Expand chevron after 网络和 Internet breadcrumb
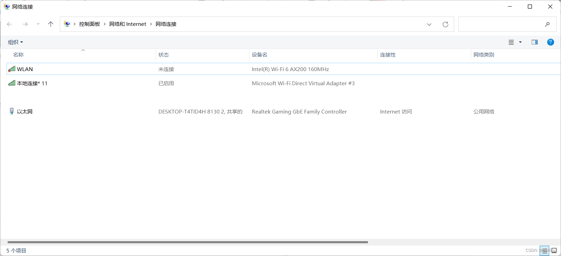 click(151, 24)
